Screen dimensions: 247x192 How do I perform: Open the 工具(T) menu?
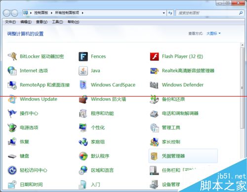pos(57,22)
